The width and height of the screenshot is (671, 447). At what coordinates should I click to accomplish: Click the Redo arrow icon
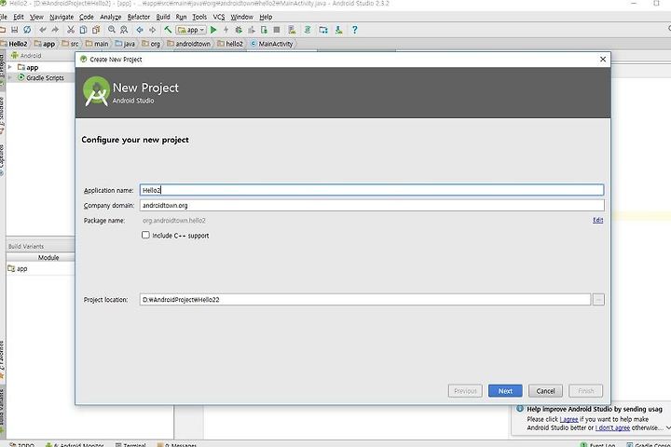tap(55, 30)
